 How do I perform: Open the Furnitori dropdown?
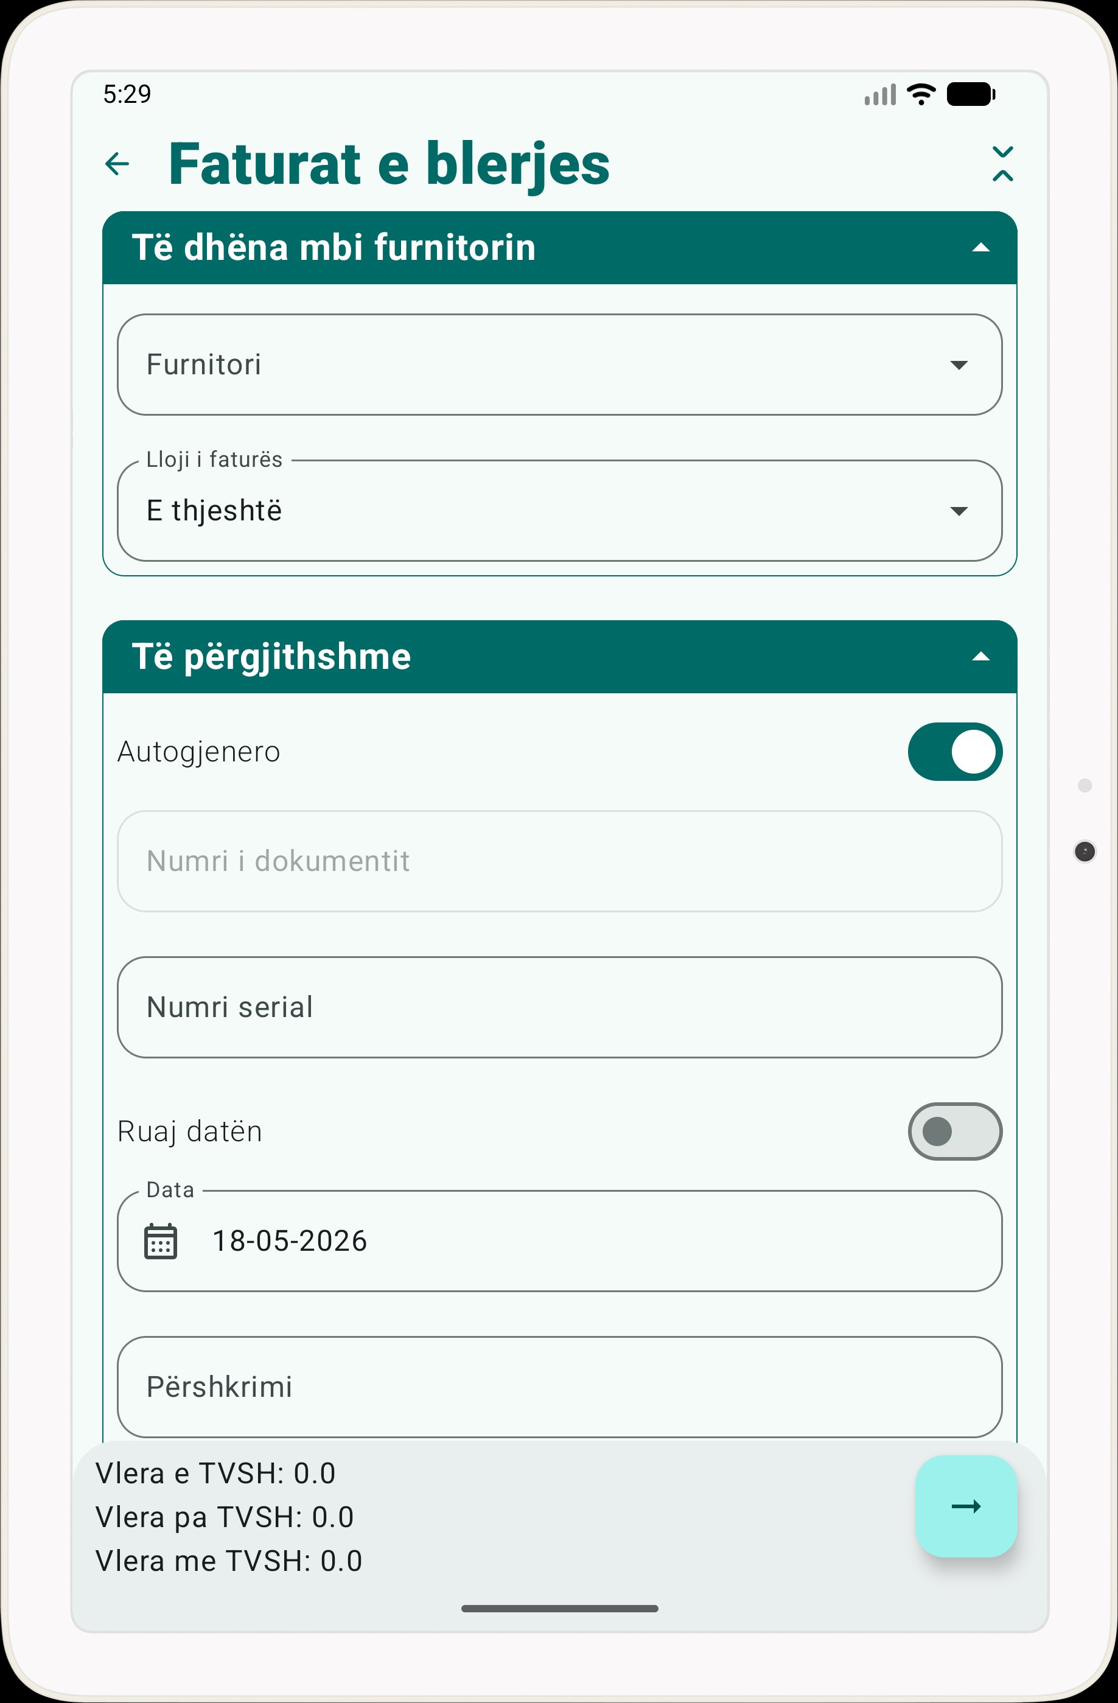[x=559, y=364]
